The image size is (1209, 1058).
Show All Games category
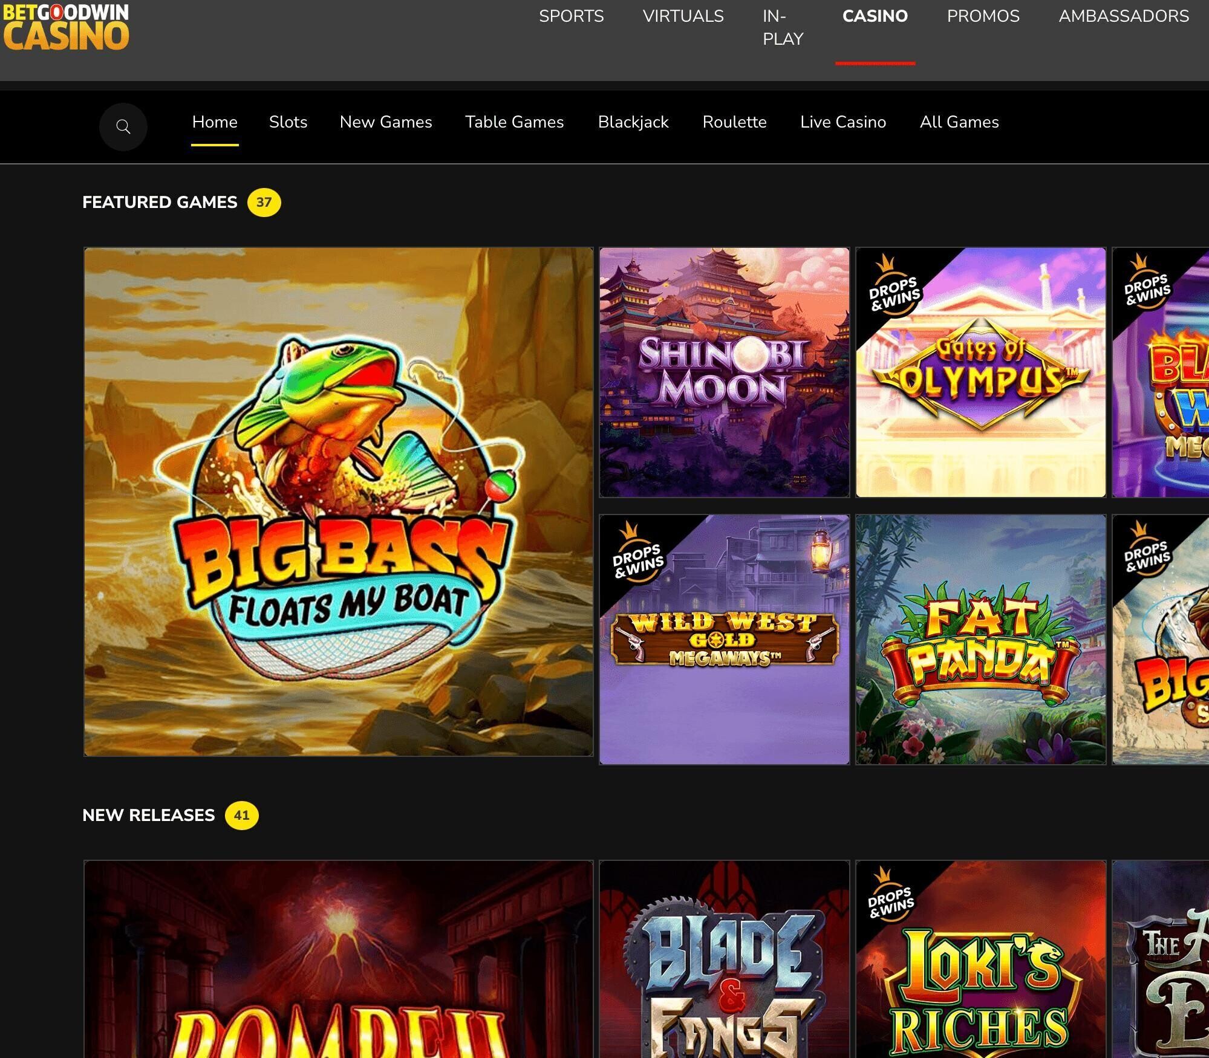pos(959,122)
